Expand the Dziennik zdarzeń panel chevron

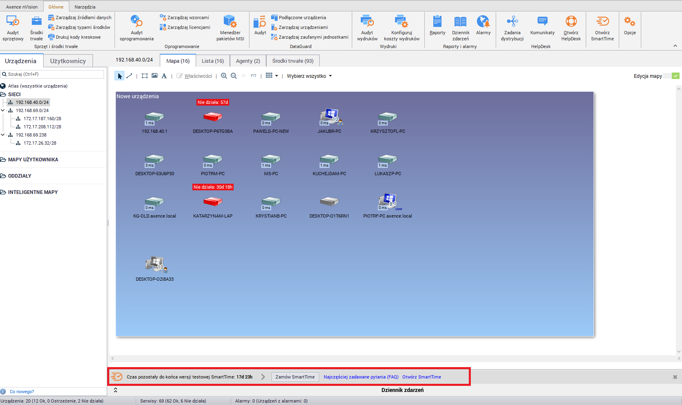click(116, 390)
